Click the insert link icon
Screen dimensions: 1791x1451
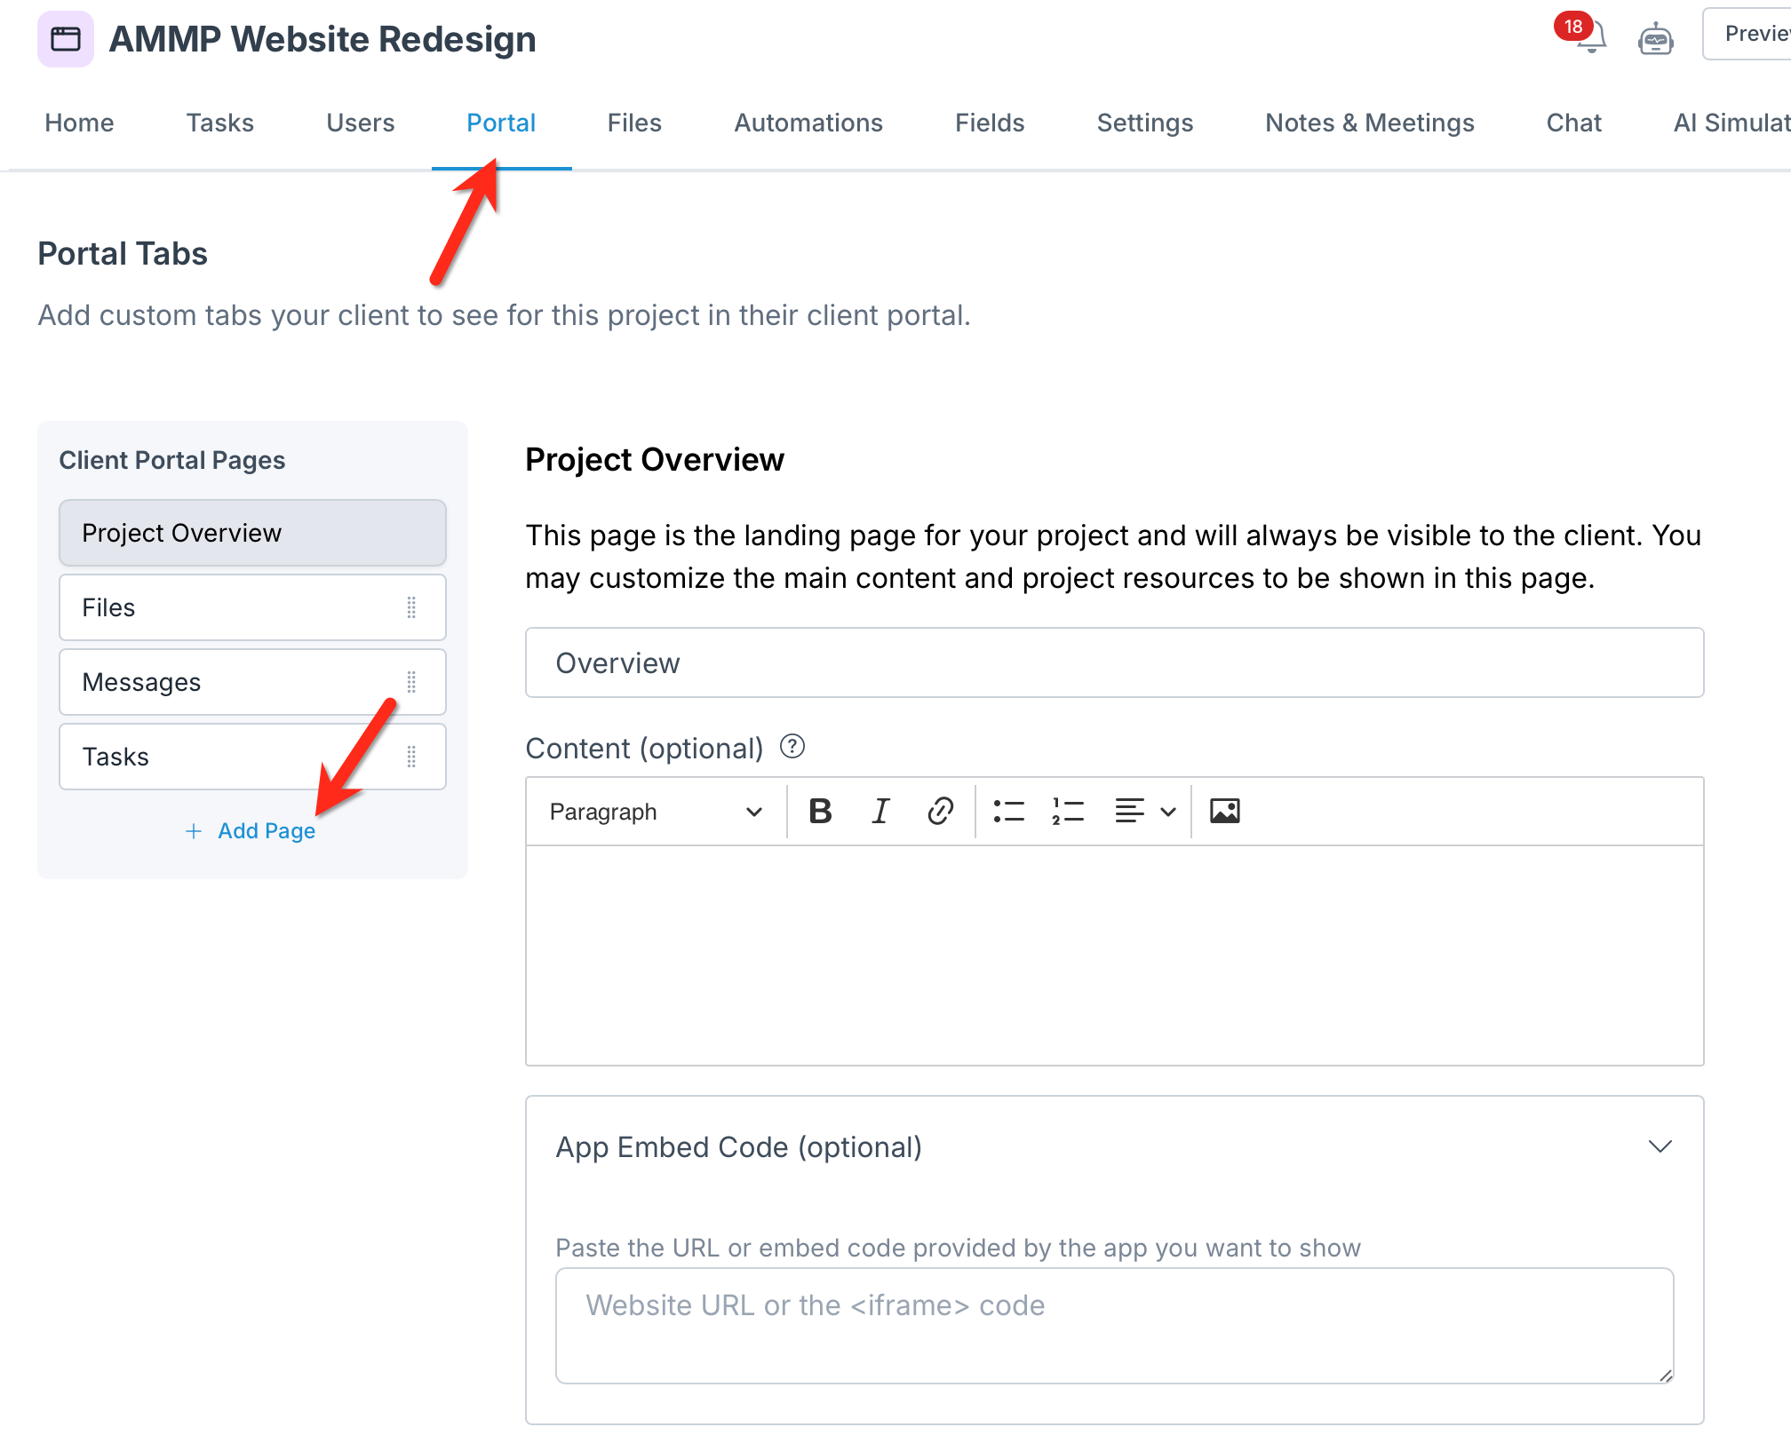tap(940, 812)
